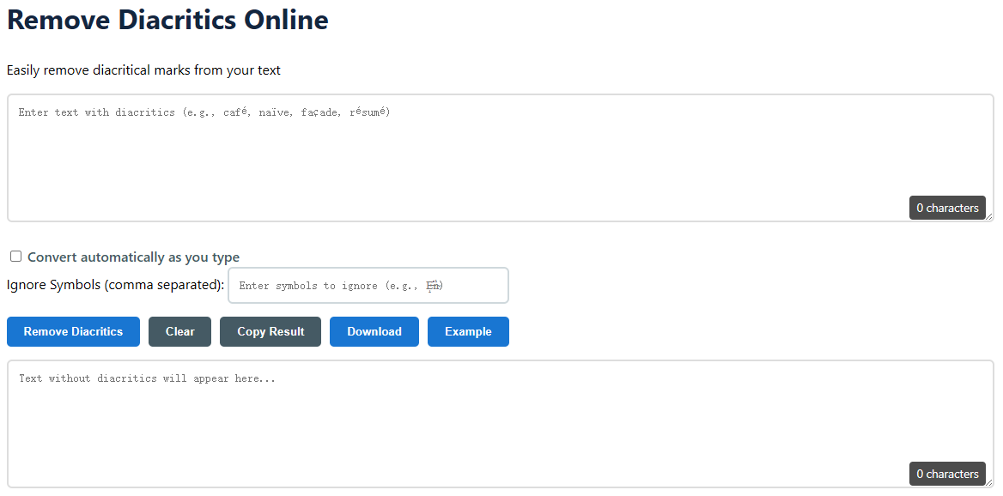
Task: Click the Remove Diacritics button
Action: (x=73, y=332)
